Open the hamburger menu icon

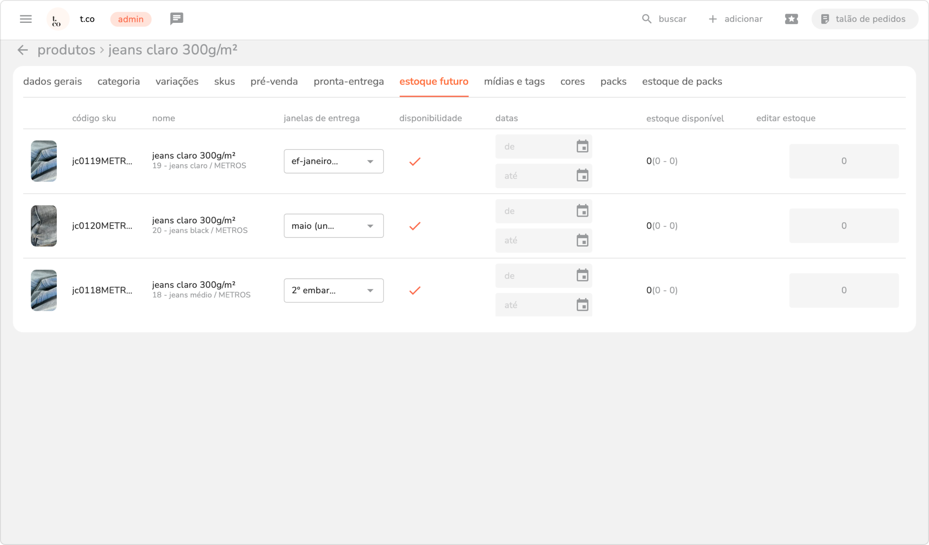coord(26,19)
